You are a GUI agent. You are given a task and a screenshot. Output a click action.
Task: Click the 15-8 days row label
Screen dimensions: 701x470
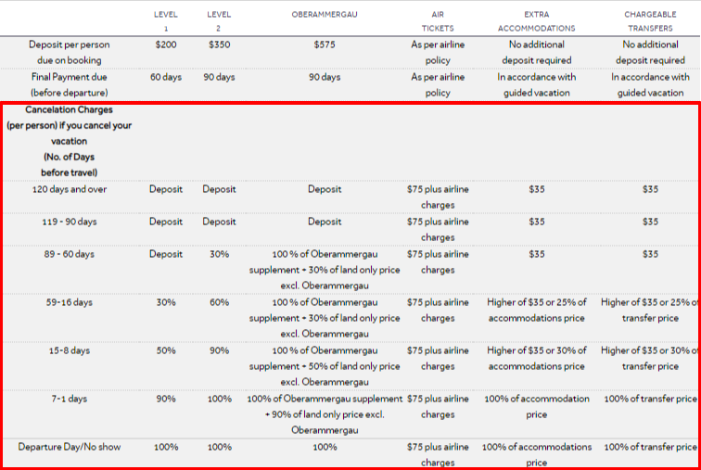(70, 350)
